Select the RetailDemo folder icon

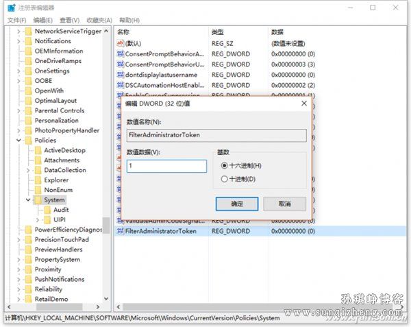[x=29, y=299]
